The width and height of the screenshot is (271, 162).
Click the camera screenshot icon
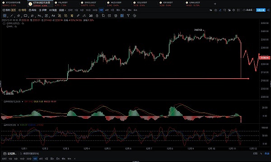point(216,10)
